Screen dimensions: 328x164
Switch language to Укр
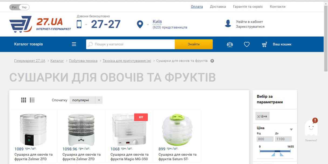point(24,7)
